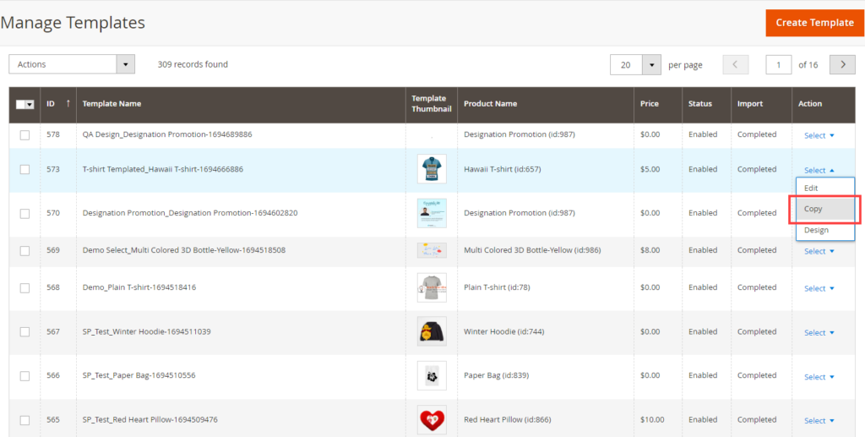This screenshot has width=865, height=437.
Task: Click the Create Template button
Action: (x=814, y=23)
